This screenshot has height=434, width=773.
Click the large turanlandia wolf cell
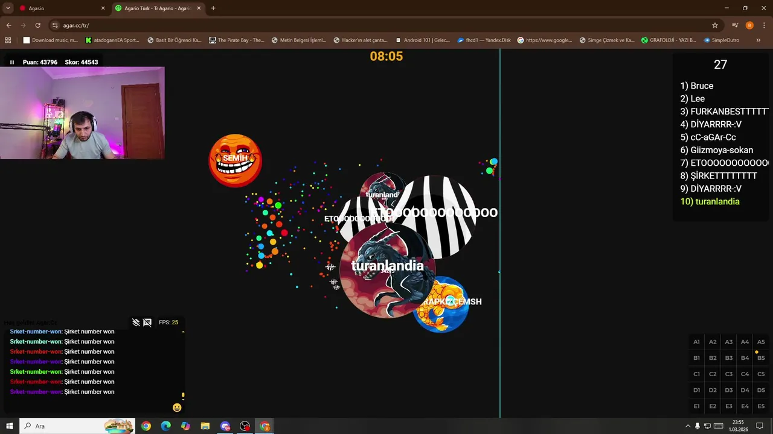(387, 271)
